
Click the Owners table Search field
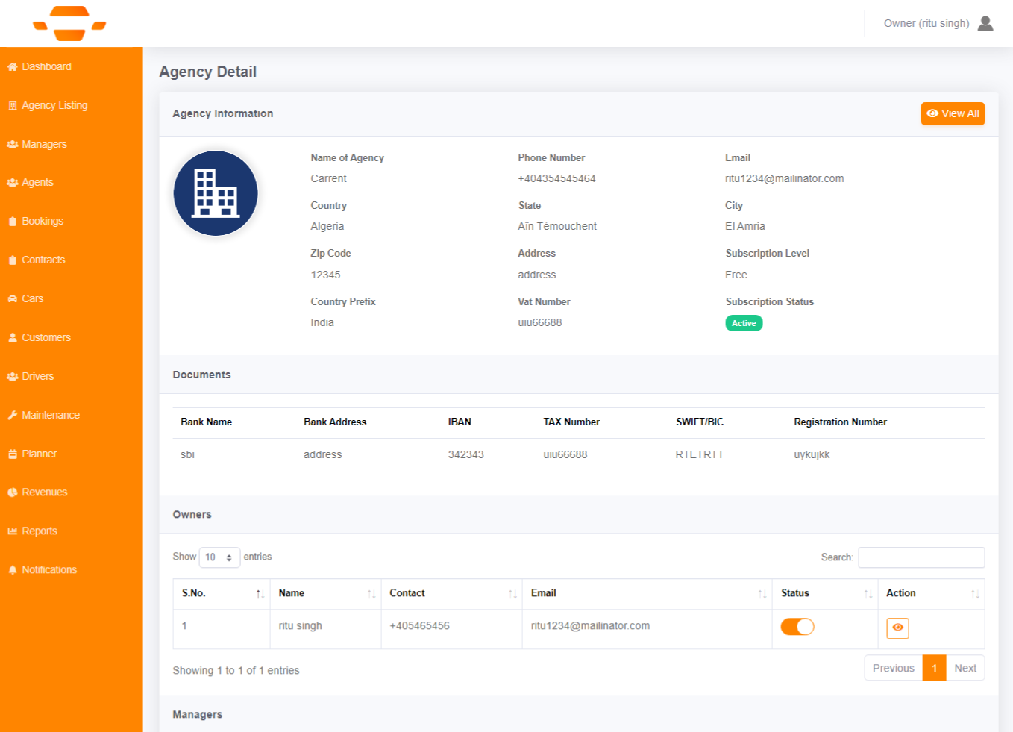pos(921,557)
